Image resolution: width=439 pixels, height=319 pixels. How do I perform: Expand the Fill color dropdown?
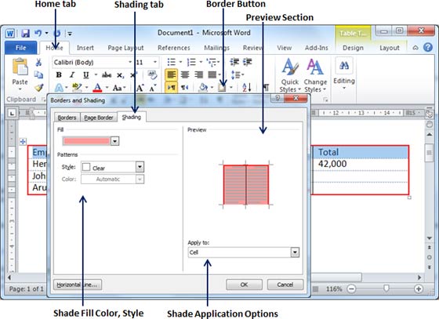114,141
